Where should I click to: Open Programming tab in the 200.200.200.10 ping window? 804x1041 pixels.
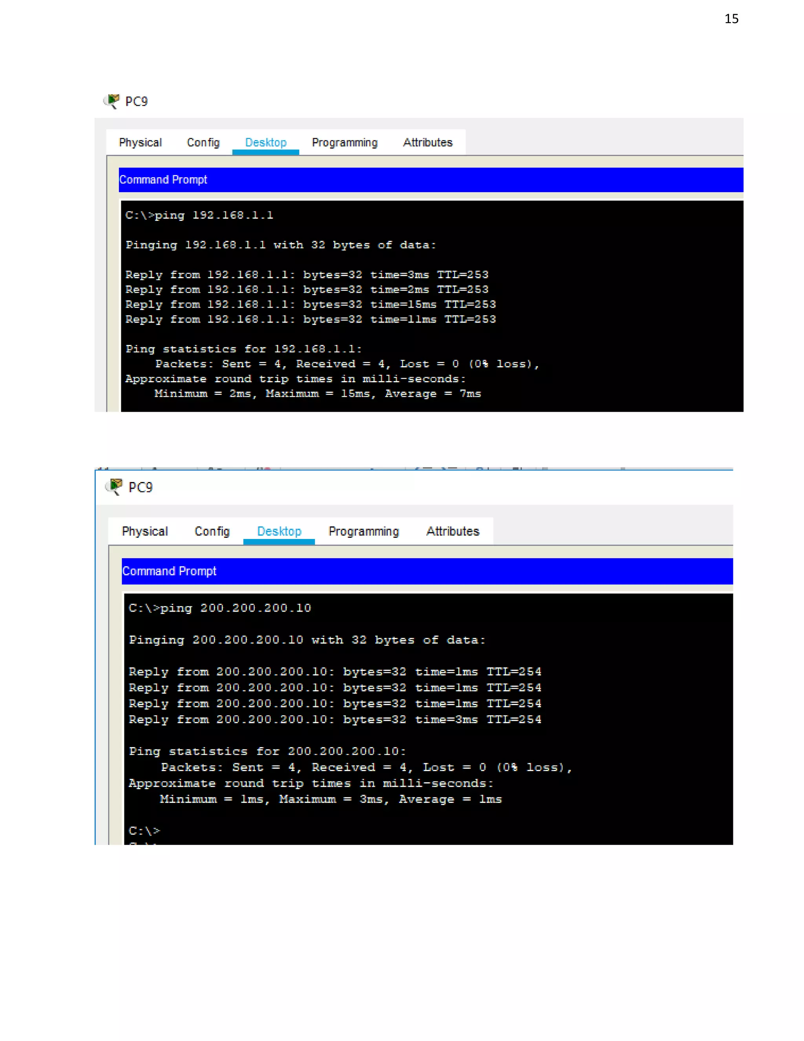pos(364,531)
